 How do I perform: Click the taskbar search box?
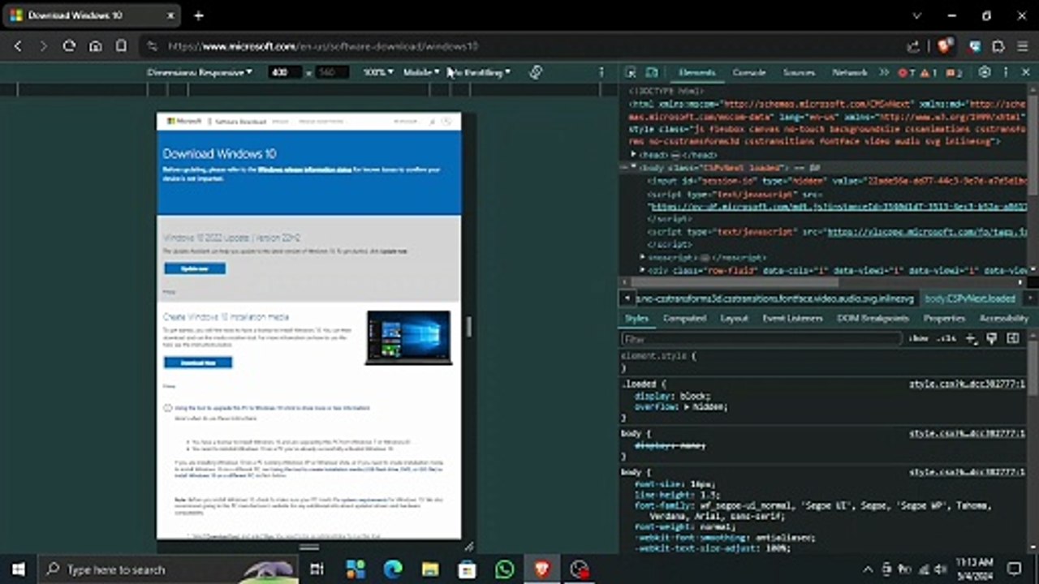tap(167, 569)
